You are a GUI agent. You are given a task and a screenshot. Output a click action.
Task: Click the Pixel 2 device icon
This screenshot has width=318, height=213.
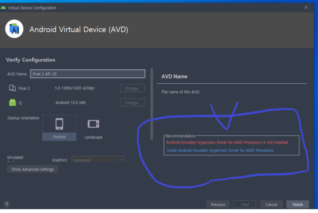coord(12,88)
